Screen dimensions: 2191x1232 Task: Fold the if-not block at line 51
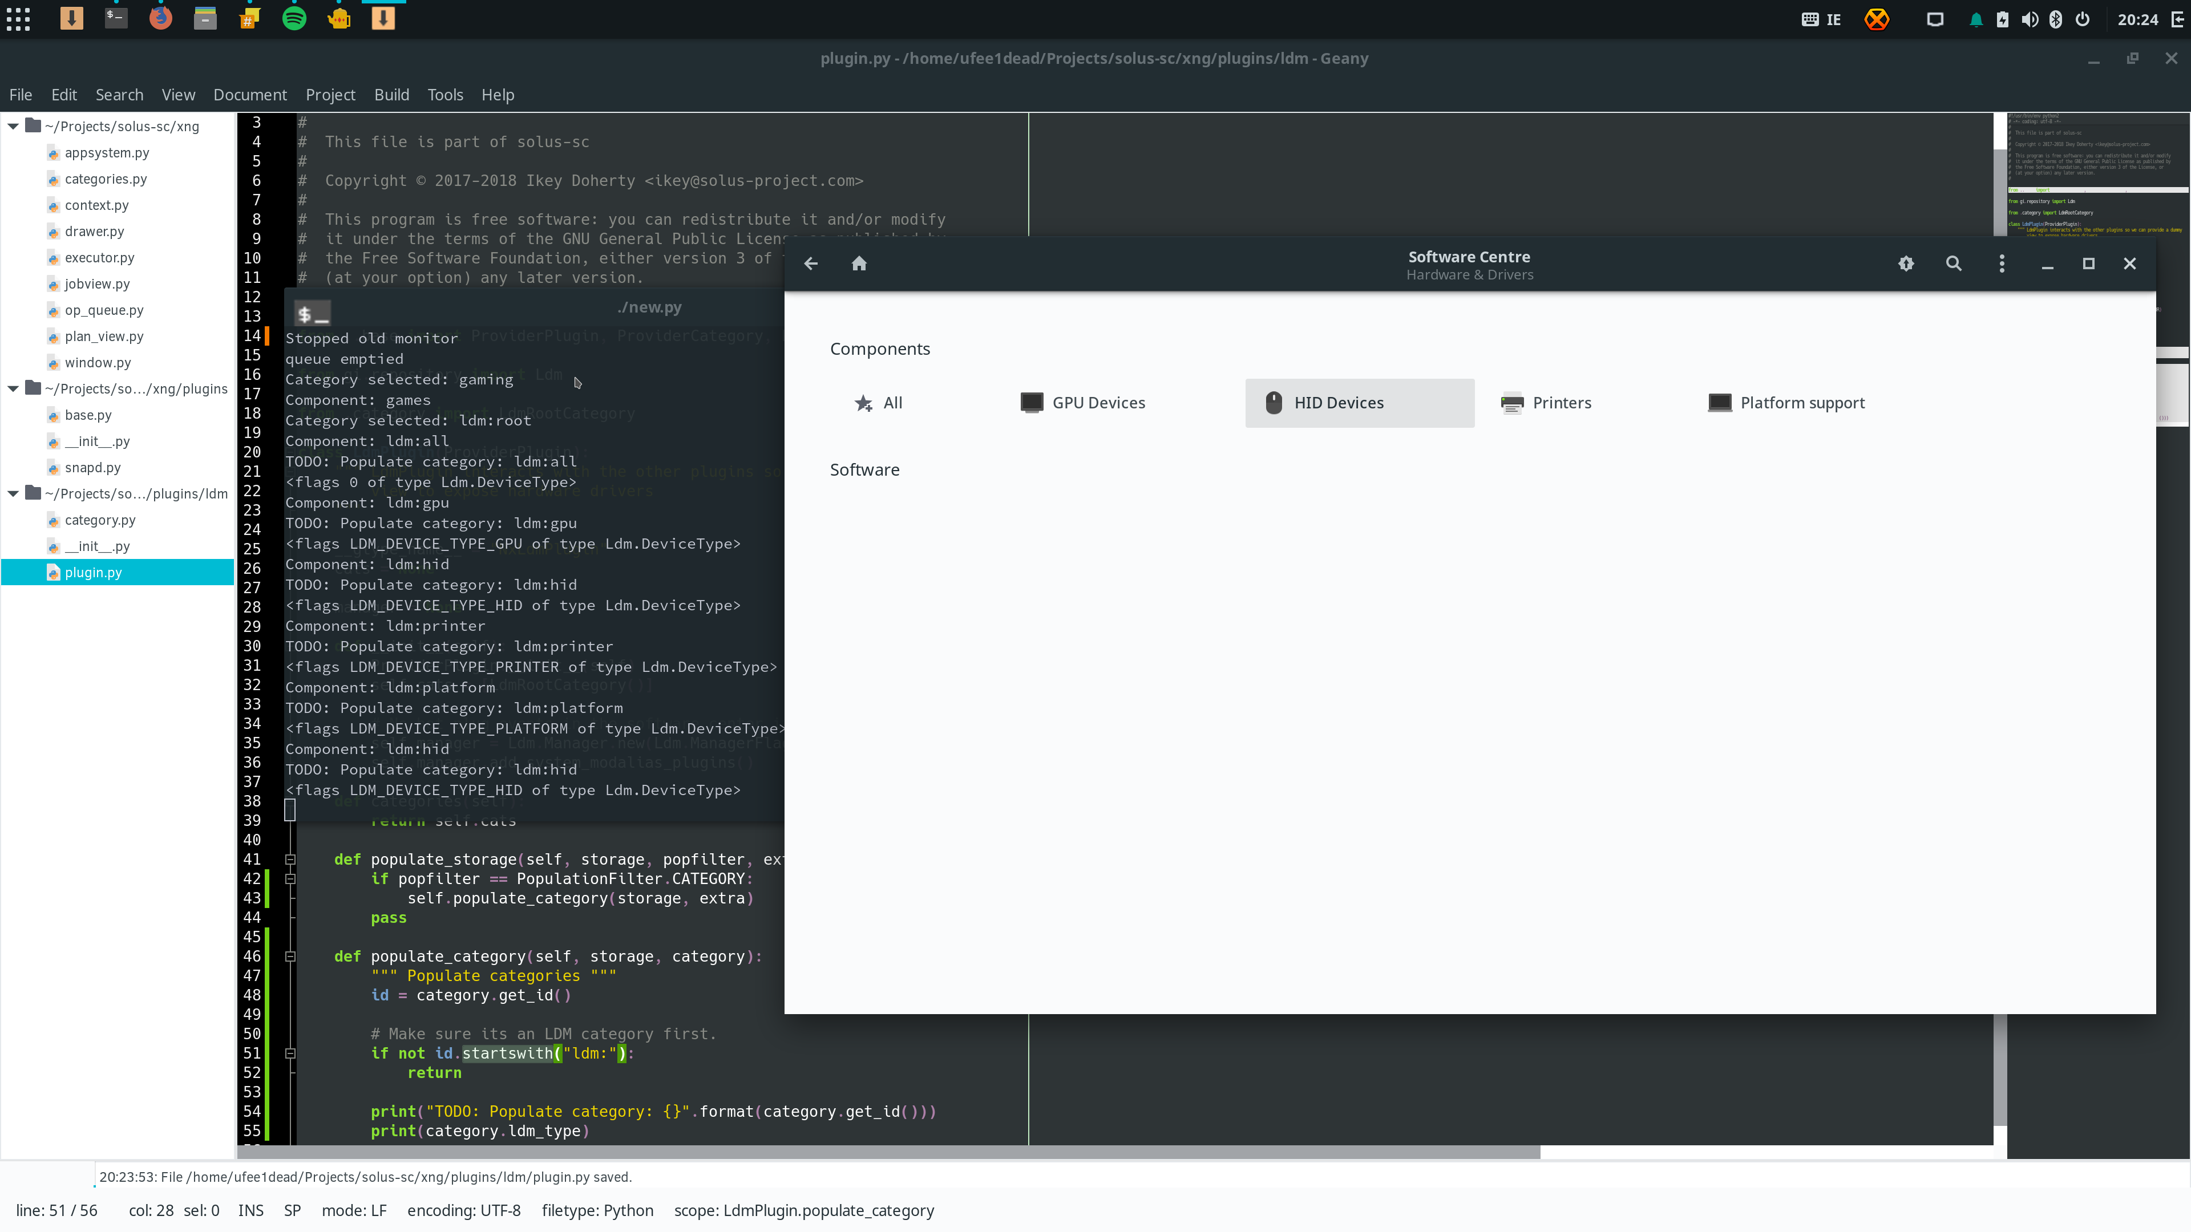click(x=290, y=1053)
